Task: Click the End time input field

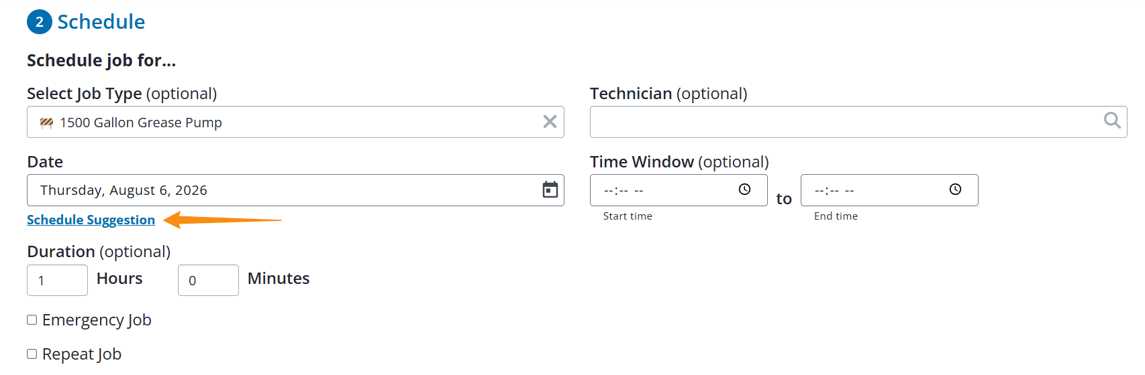Action: pos(889,190)
